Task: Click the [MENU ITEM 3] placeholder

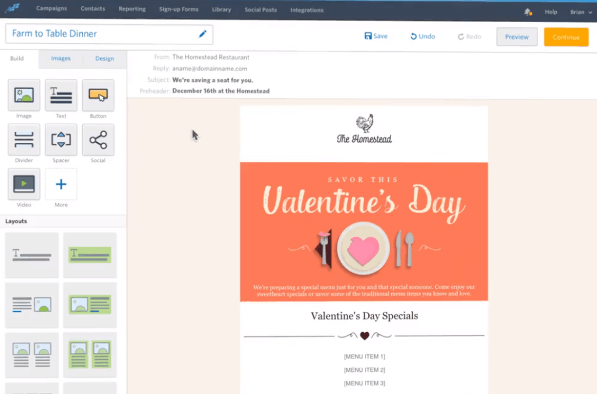Action: point(364,384)
